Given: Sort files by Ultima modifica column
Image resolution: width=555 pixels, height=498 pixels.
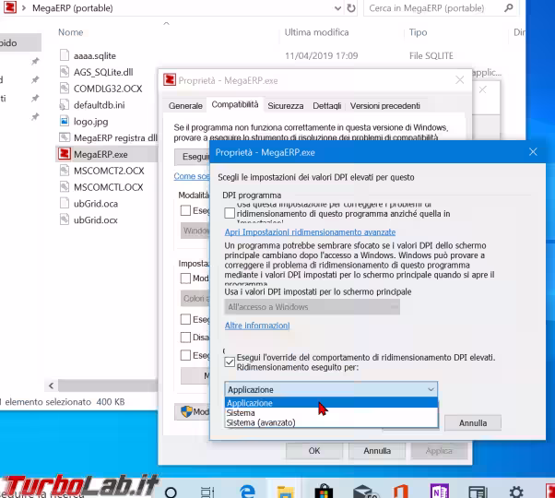Looking at the screenshot, I should pyautogui.click(x=316, y=32).
